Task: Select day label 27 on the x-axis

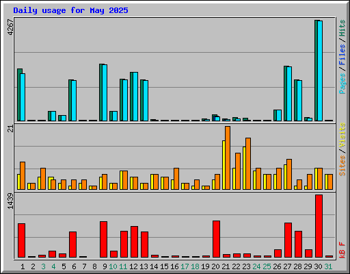Action: [287, 266]
